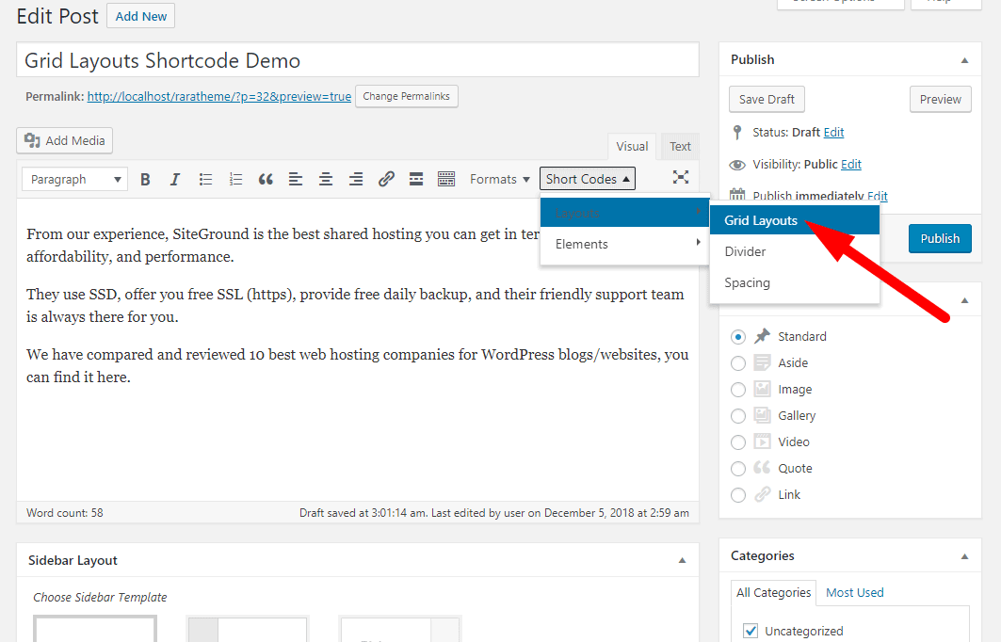The width and height of the screenshot is (1001, 642).
Task: Publish the post
Action: (x=940, y=238)
